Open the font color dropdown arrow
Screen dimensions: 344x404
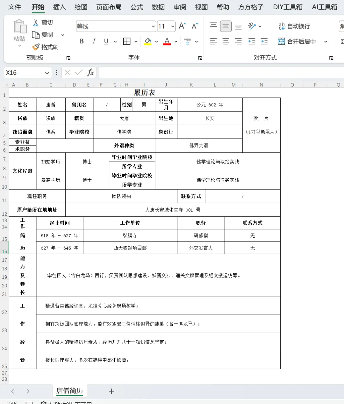[x=176, y=41]
